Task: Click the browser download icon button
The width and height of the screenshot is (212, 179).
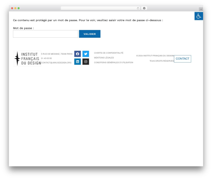Action: (x=144, y=8)
